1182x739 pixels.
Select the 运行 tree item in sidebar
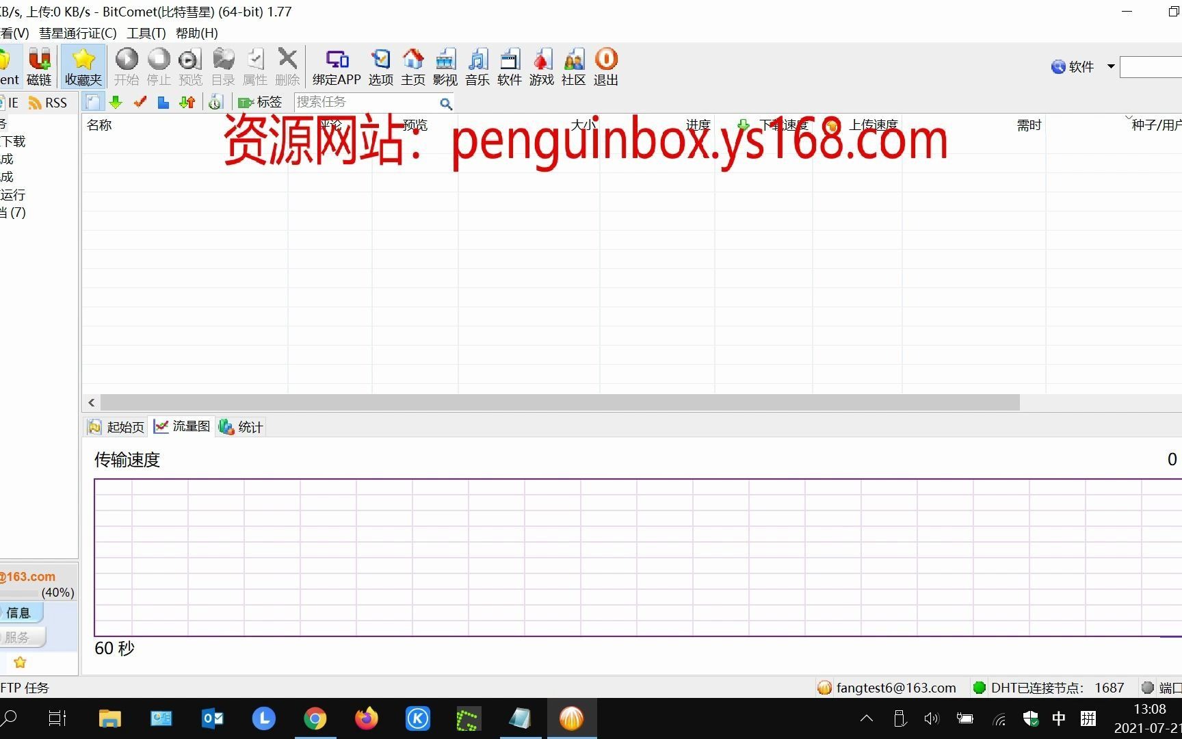click(12, 194)
